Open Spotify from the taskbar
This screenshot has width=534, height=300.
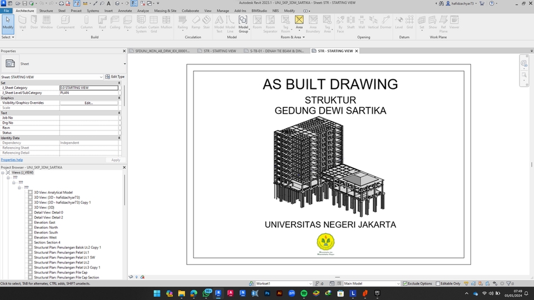pos(304,293)
